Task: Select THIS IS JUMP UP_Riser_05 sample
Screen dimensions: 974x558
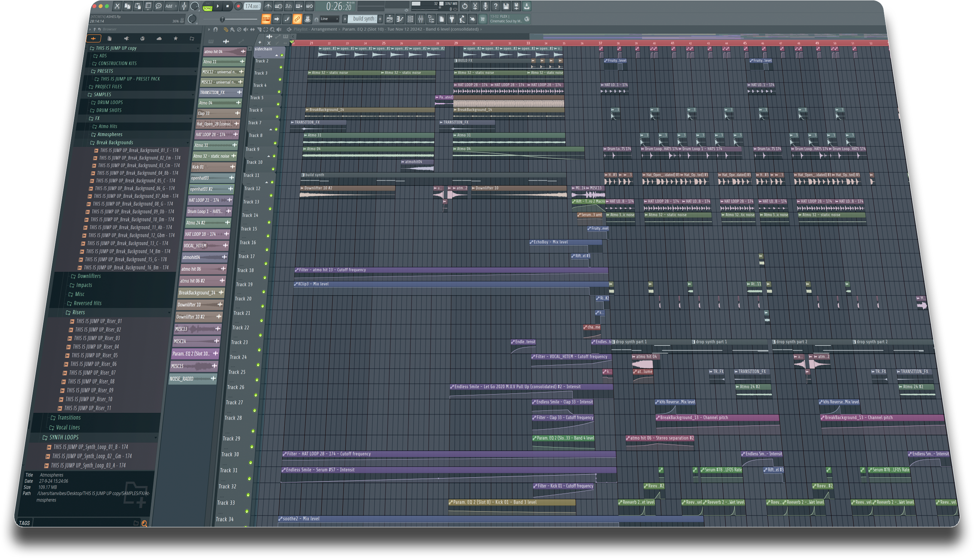Action: pyautogui.click(x=94, y=355)
